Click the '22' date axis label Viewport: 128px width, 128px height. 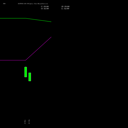pyautogui.click(x=25, y=122)
